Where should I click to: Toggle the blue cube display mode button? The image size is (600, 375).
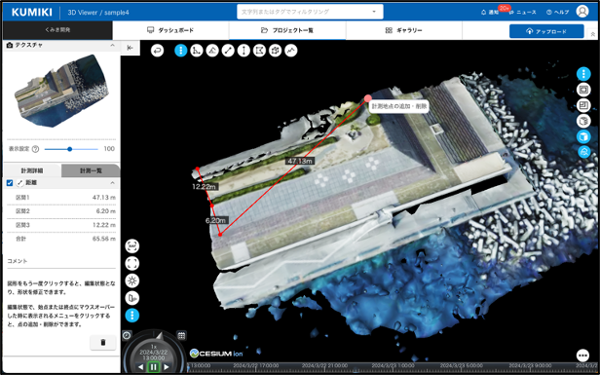(x=583, y=136)
